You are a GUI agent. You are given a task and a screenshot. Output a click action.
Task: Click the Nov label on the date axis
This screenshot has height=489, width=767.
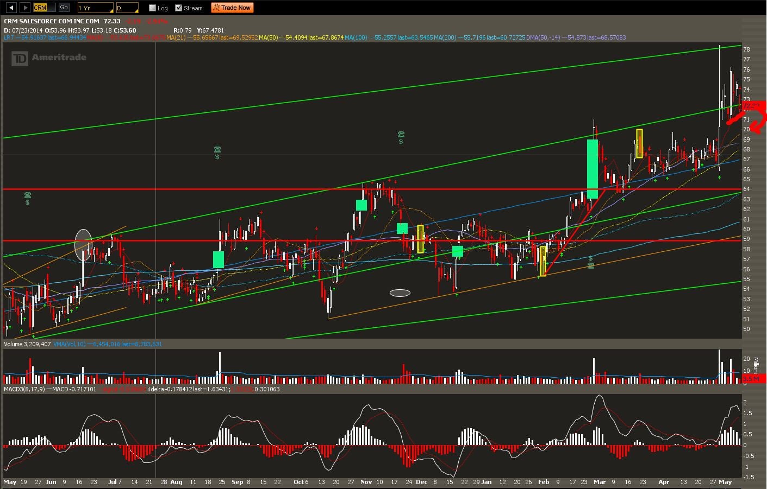pos(366,482)
